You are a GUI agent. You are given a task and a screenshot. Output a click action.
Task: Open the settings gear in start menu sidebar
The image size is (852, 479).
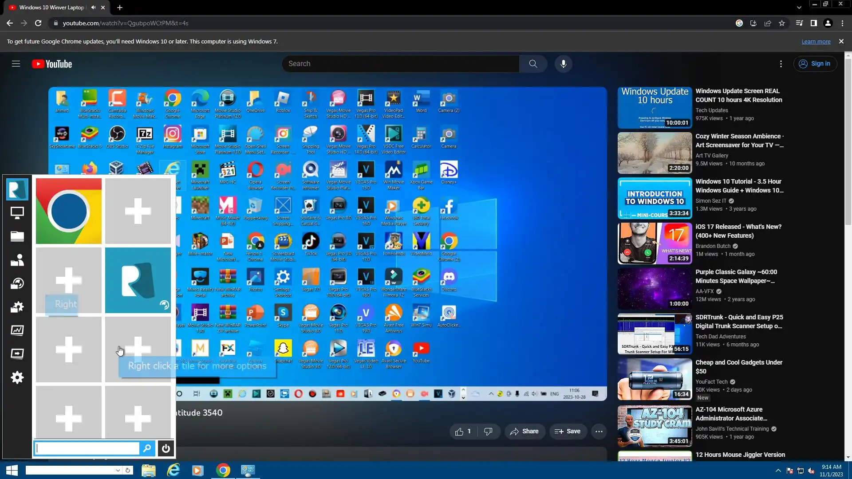click(x=17, y=377)
